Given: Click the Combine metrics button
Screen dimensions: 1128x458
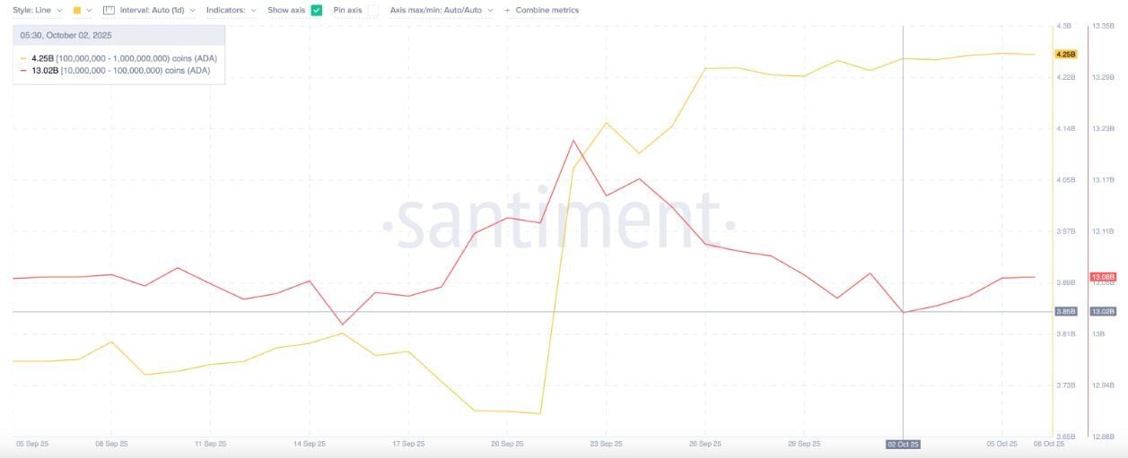Looking at the screenshot, I should click(547, 10).
